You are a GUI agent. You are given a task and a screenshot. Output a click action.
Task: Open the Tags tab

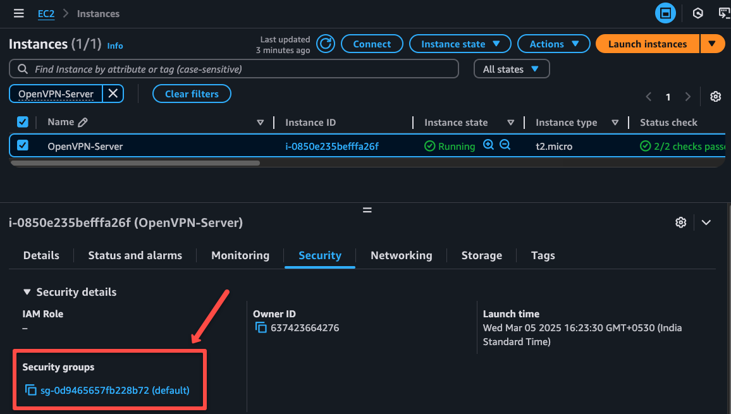543,255
